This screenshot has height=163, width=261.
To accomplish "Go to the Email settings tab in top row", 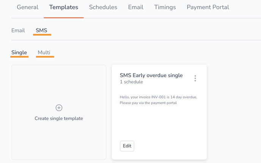I will [136, 7].
